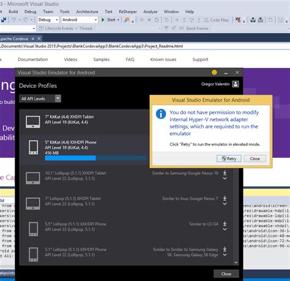The width and height of the screenshot is (290, 281).
Task: Close the Apache Cordova document tab
Action: (39, 38)
